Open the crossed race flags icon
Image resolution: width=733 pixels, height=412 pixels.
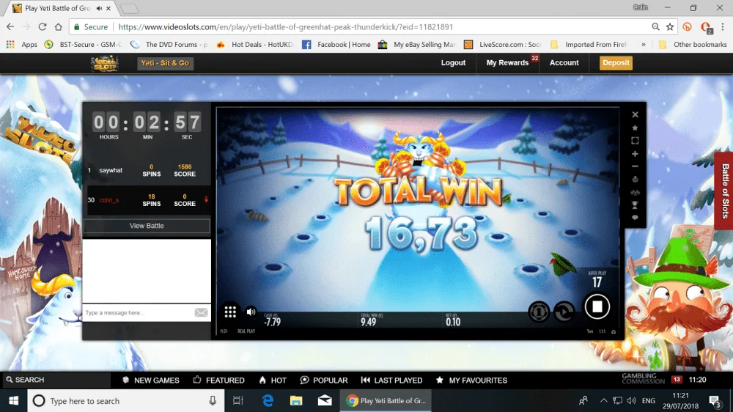click(x=635, y=192)
